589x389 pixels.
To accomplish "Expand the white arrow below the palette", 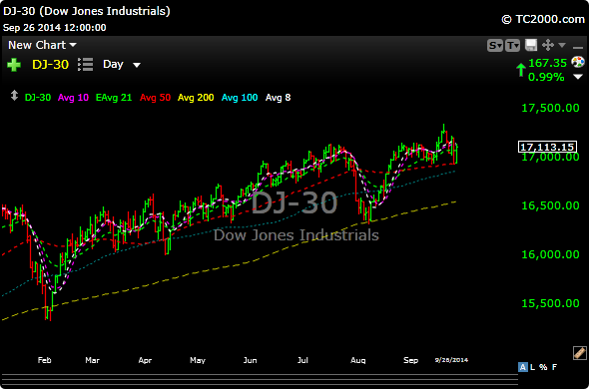I will (578, 77).
